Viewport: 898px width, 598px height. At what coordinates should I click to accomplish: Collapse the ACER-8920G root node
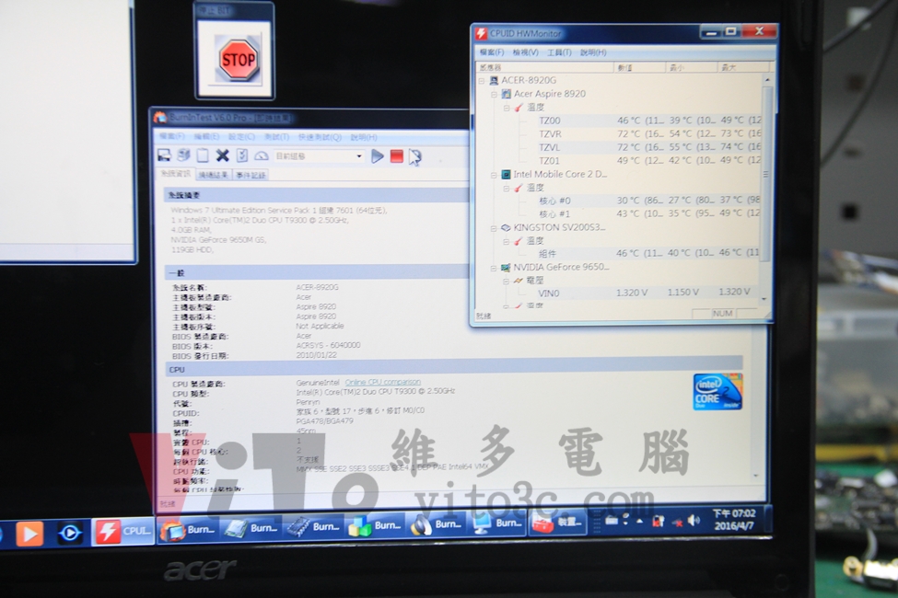point(482,81)
